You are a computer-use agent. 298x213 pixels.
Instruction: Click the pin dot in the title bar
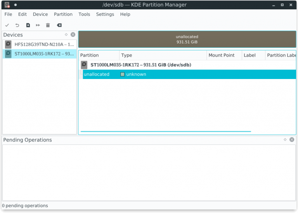pos(16,5)
